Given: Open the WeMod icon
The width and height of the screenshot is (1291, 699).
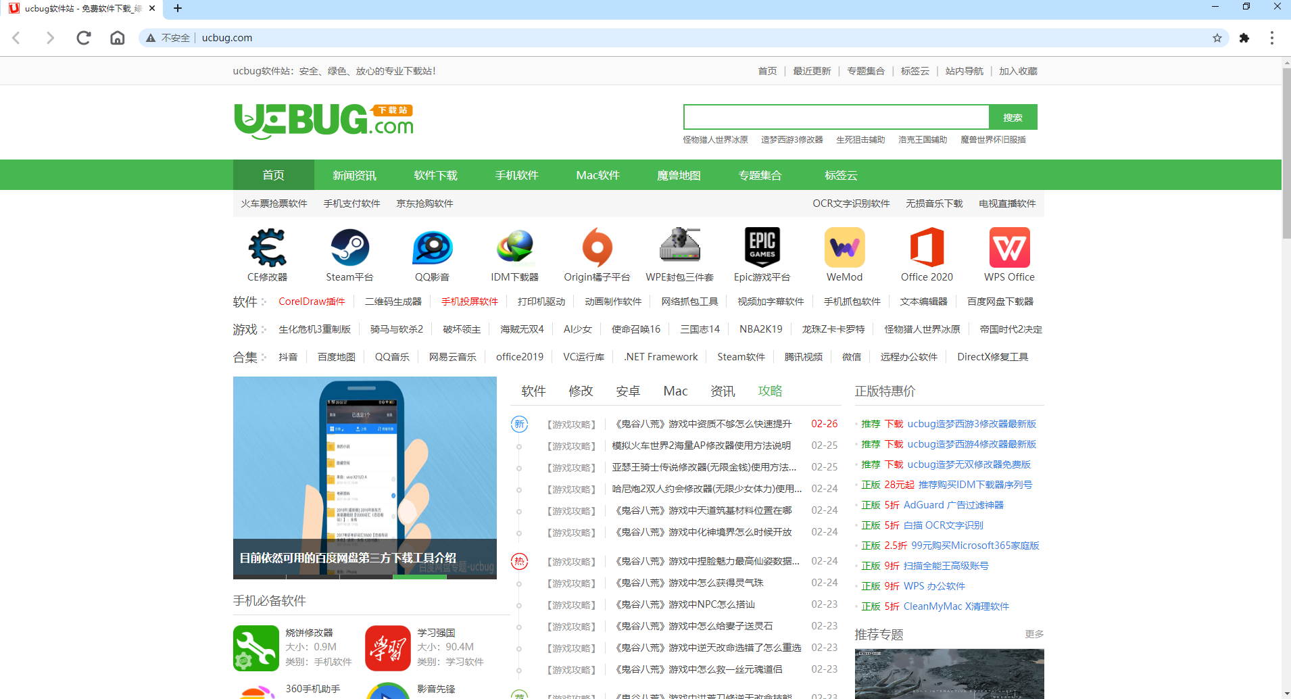Looking at the screenshot, I should point(844,247).
